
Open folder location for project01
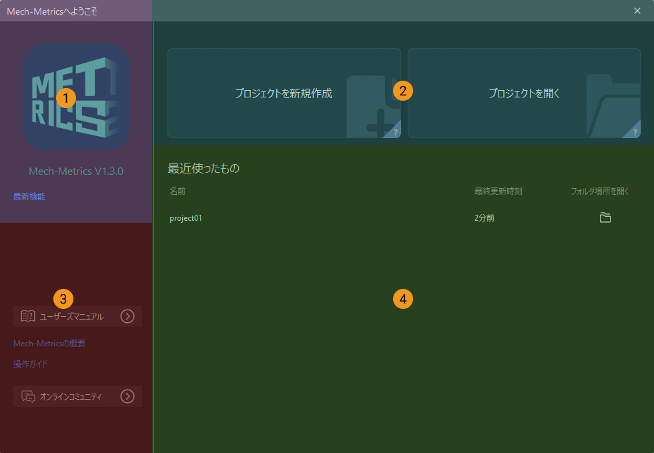(x=605, y=217)
